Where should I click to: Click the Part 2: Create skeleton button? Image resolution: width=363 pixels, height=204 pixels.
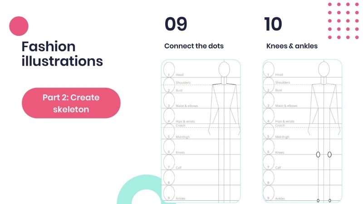(x=71, y=103)
